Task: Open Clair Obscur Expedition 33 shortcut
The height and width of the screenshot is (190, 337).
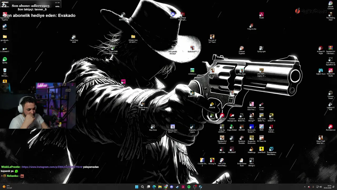Action: tap(330, 61)
